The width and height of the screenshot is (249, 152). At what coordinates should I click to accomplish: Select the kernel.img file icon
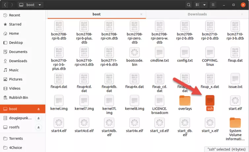(59, 100)
